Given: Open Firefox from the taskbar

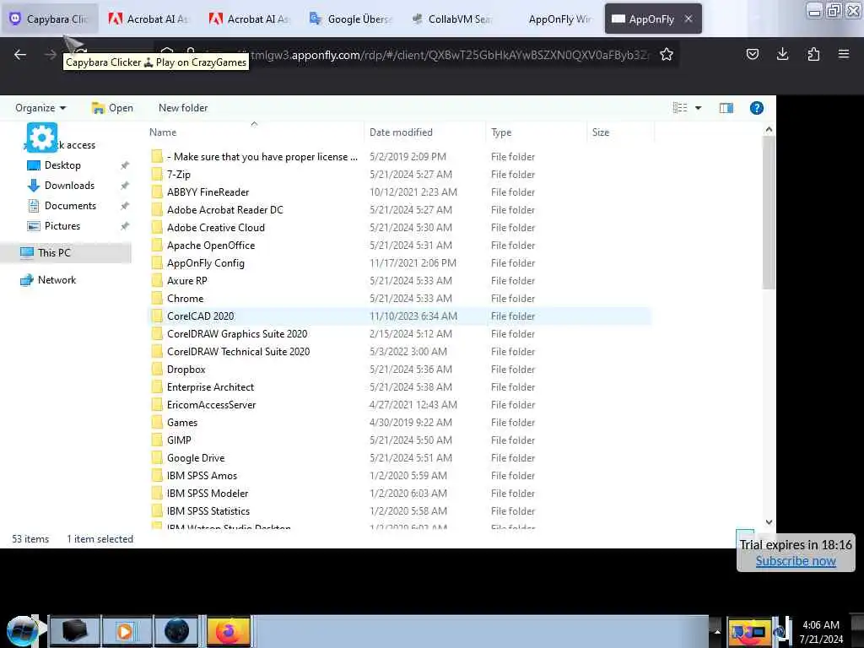Looking at the screenshot, I should point(228,631).
